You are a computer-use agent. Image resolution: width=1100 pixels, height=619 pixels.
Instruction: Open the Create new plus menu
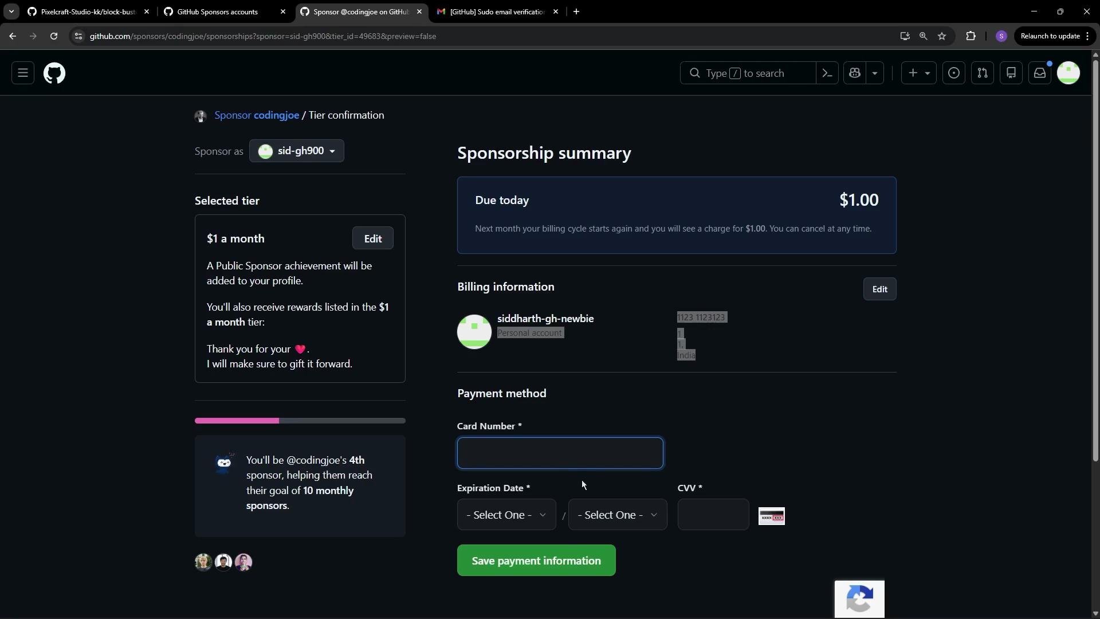919,73
